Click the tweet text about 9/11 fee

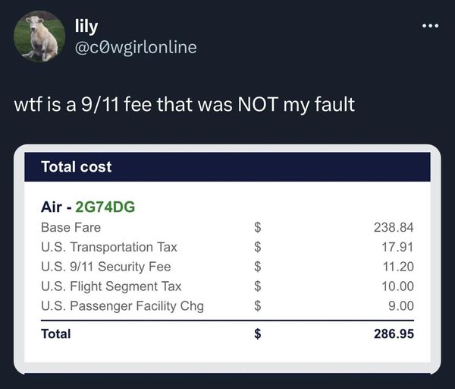coord(184,104)
